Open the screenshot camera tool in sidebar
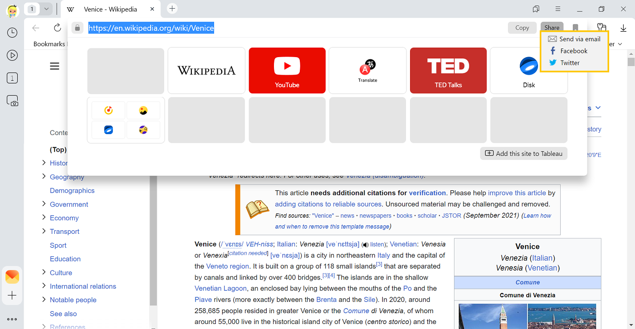Image resolution: width=635 pixels, height=329 pixels. coord(12,101)
